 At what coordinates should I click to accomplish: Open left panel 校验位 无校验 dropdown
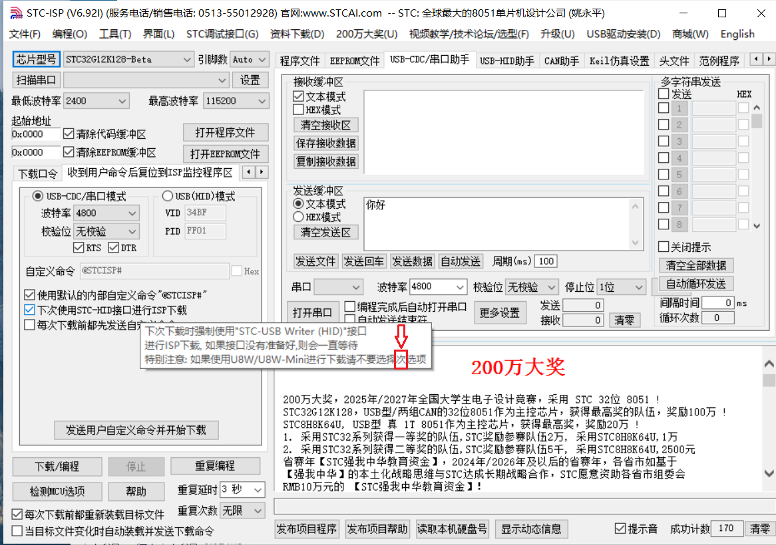[106, 231]
